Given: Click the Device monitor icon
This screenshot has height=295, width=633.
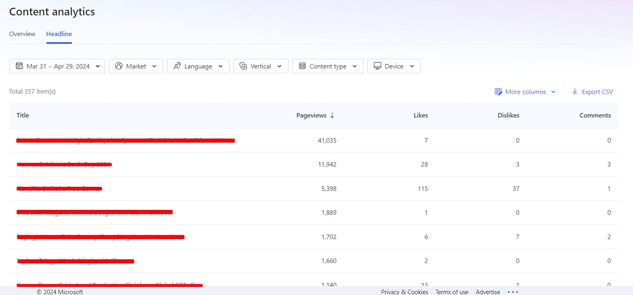Looking at the screenshot, I should pyautogui.click(x=377, y=66).
